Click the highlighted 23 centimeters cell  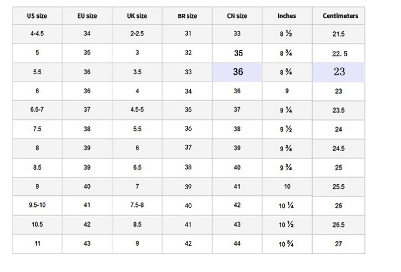339,72
